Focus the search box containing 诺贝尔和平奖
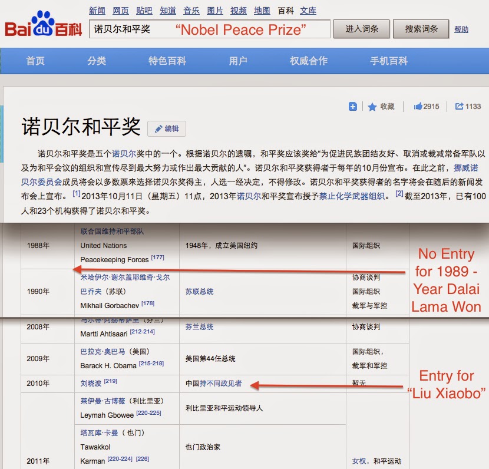This screenshot has height=469, width=489. [x=210, y=29]
